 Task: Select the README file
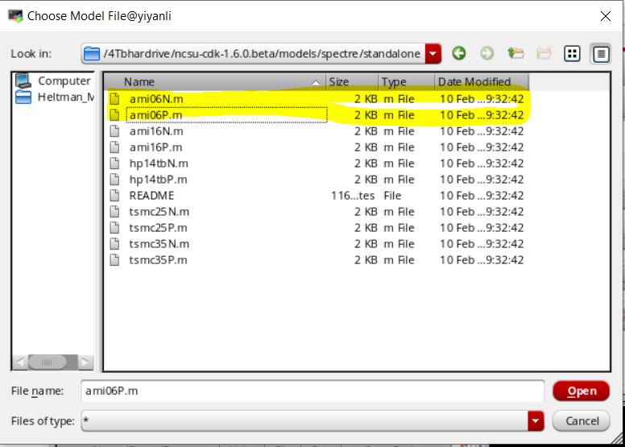[151, 195]
